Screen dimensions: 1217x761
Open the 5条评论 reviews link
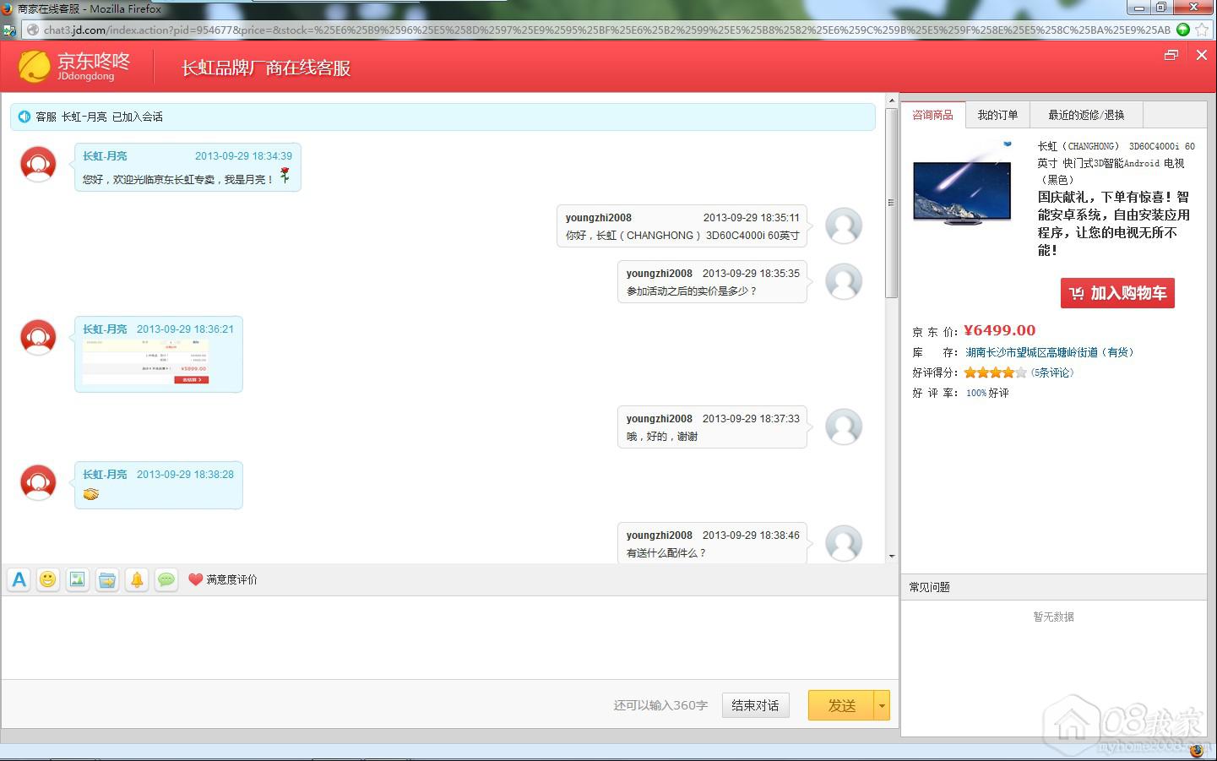[1052, 372]
